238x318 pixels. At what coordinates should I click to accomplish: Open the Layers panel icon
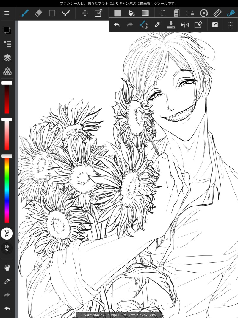[7, 58]
